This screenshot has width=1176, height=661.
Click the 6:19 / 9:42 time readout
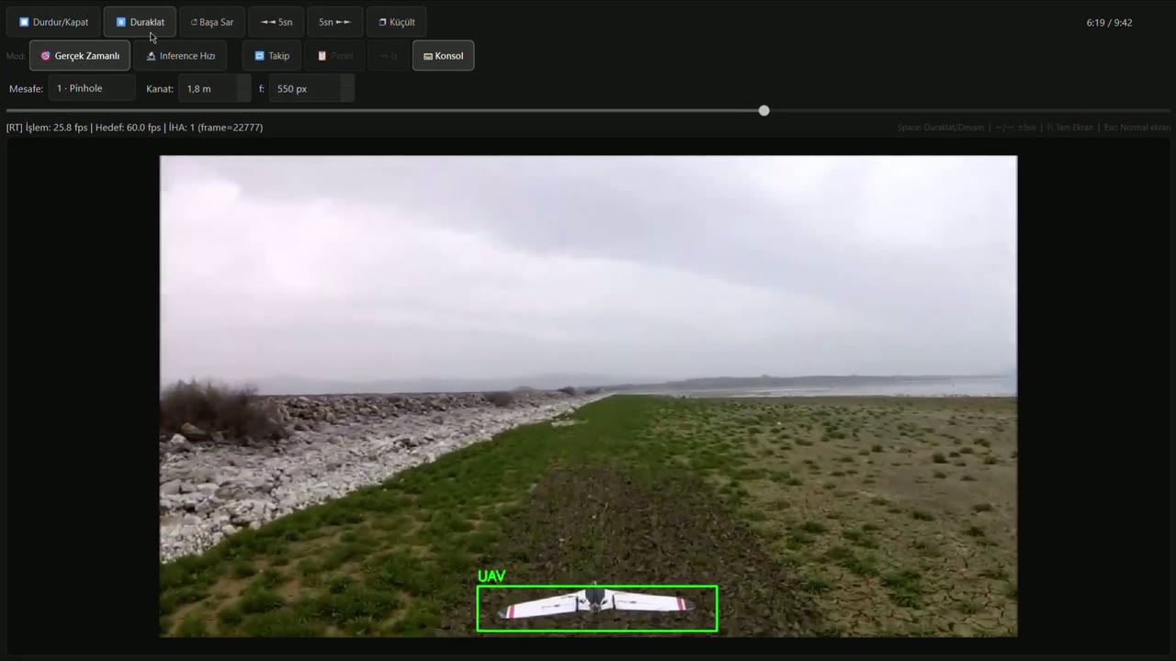(x=1109, y=23)
